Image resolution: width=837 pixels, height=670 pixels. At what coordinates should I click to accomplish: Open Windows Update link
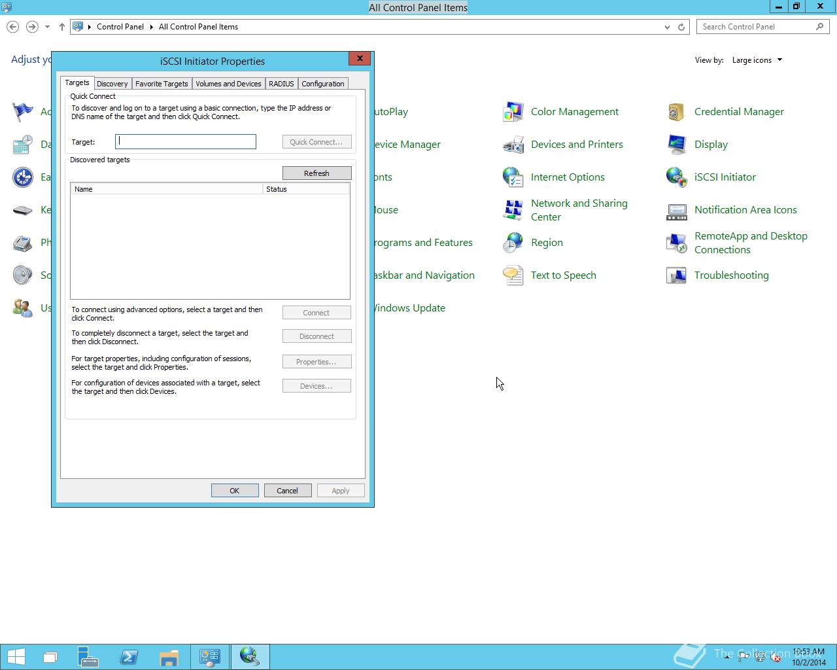pos(409,308)
